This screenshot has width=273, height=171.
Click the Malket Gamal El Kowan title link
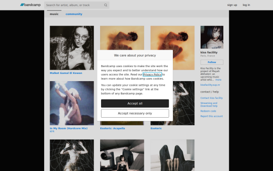click(x=66, y=73)
